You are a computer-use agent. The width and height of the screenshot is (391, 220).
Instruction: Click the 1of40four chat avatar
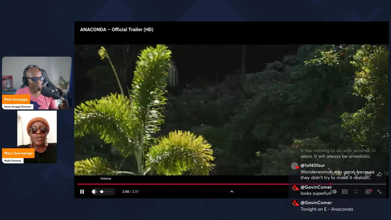[x=294, y=166]
